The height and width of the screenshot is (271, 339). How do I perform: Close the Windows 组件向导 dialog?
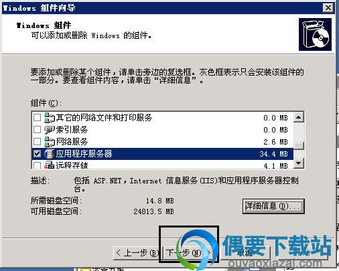328,8
